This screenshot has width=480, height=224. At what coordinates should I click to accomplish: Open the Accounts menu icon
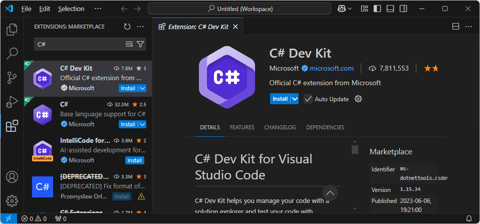coord(12,177)
